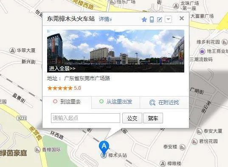The height and width of the screenshot is (167, 228).
Task: Click the 华翠大厦 building icon
Action: [12, 50]
